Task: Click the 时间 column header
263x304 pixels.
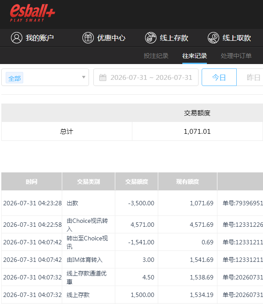Action: click(x=32, y=182)
